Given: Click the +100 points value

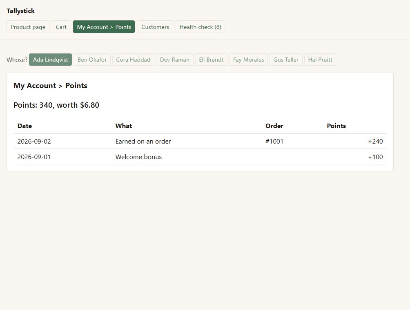Looking at the screenshot, I should [x=375, y=157].
